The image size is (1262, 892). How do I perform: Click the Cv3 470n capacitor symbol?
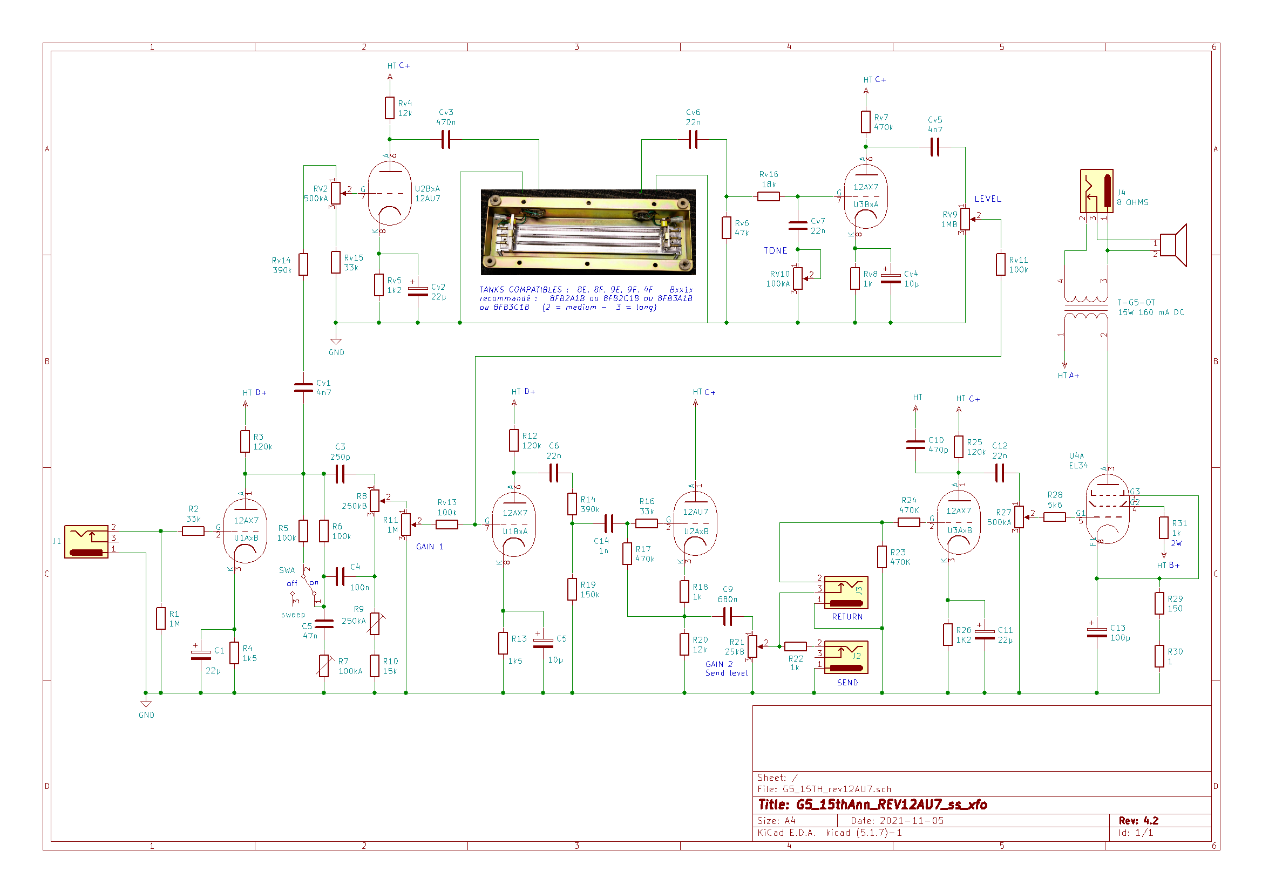click(446, 140)
